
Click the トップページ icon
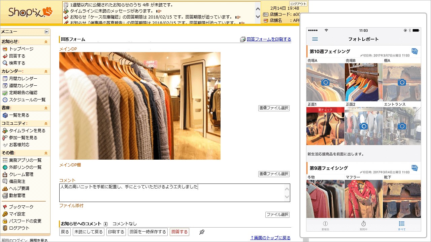[x=5, y=49]
